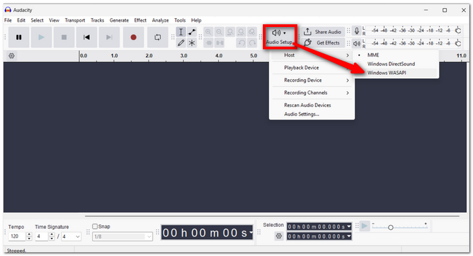Open the Analyze menu

(x=160, y=20)
